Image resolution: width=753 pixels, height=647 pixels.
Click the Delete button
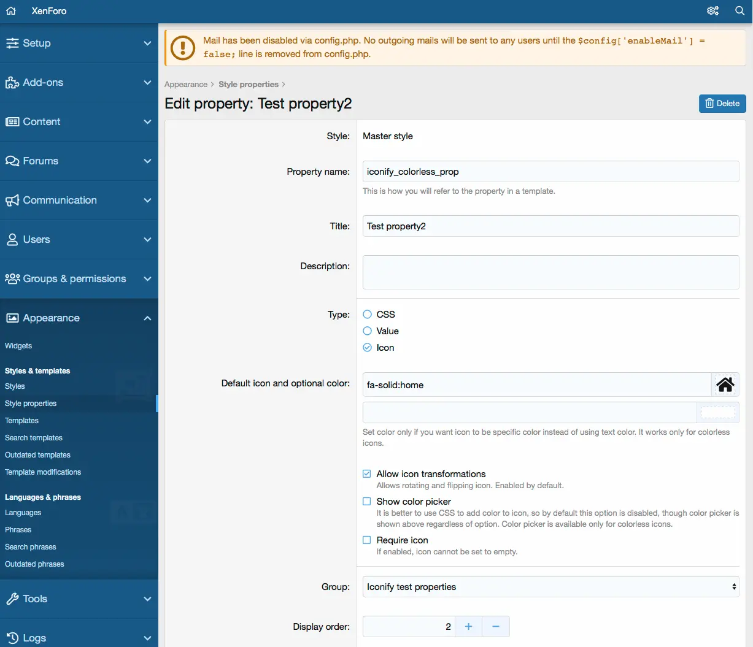pos(722,103)
